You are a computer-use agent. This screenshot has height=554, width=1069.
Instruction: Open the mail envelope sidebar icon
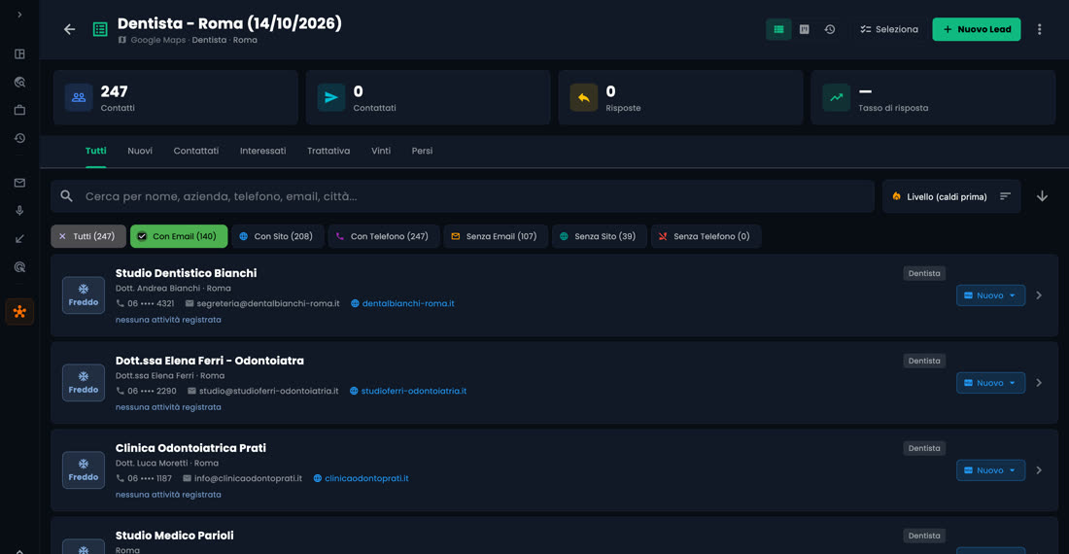pos(19,183)
